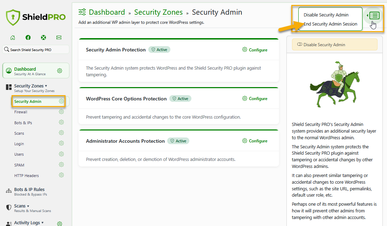Image resolution: width=387 pixels, height=226 pixels.
Task: Open HTTP Headers in the sidebar
Action: tap(26, 176)
